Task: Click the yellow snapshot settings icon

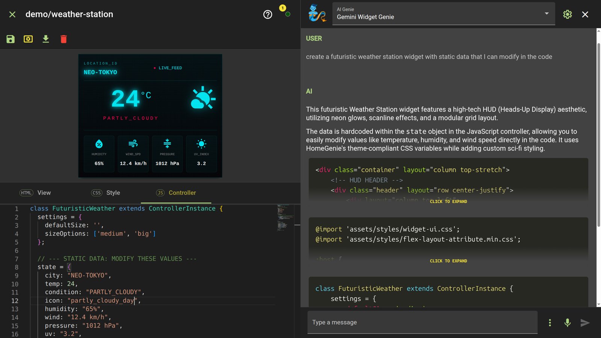Action: (28, 39)
